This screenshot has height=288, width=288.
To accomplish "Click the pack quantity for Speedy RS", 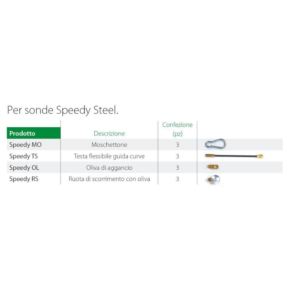I will pyautogui.click(x=177, y=179).
